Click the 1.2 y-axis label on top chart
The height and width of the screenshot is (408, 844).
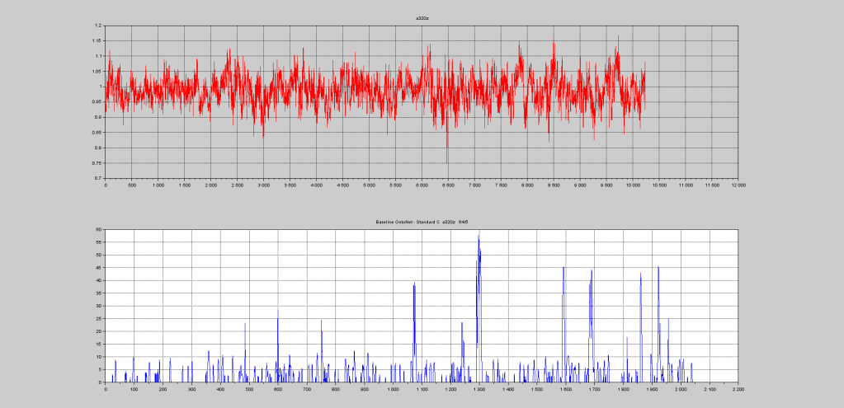(97, 26)
